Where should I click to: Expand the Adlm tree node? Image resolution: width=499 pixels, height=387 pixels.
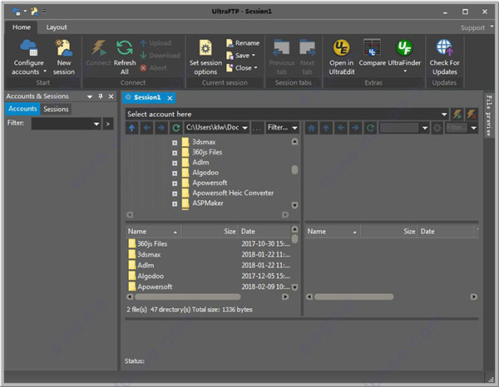point(175,163)
